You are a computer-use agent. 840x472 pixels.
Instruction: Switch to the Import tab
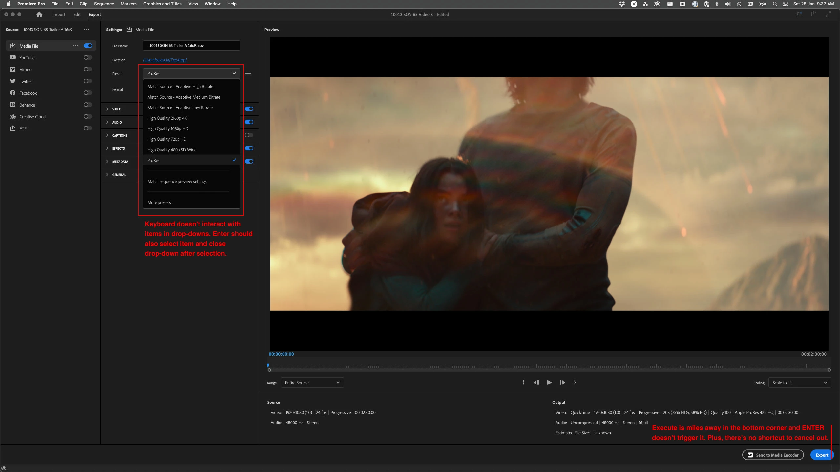(x=59, y=14)
